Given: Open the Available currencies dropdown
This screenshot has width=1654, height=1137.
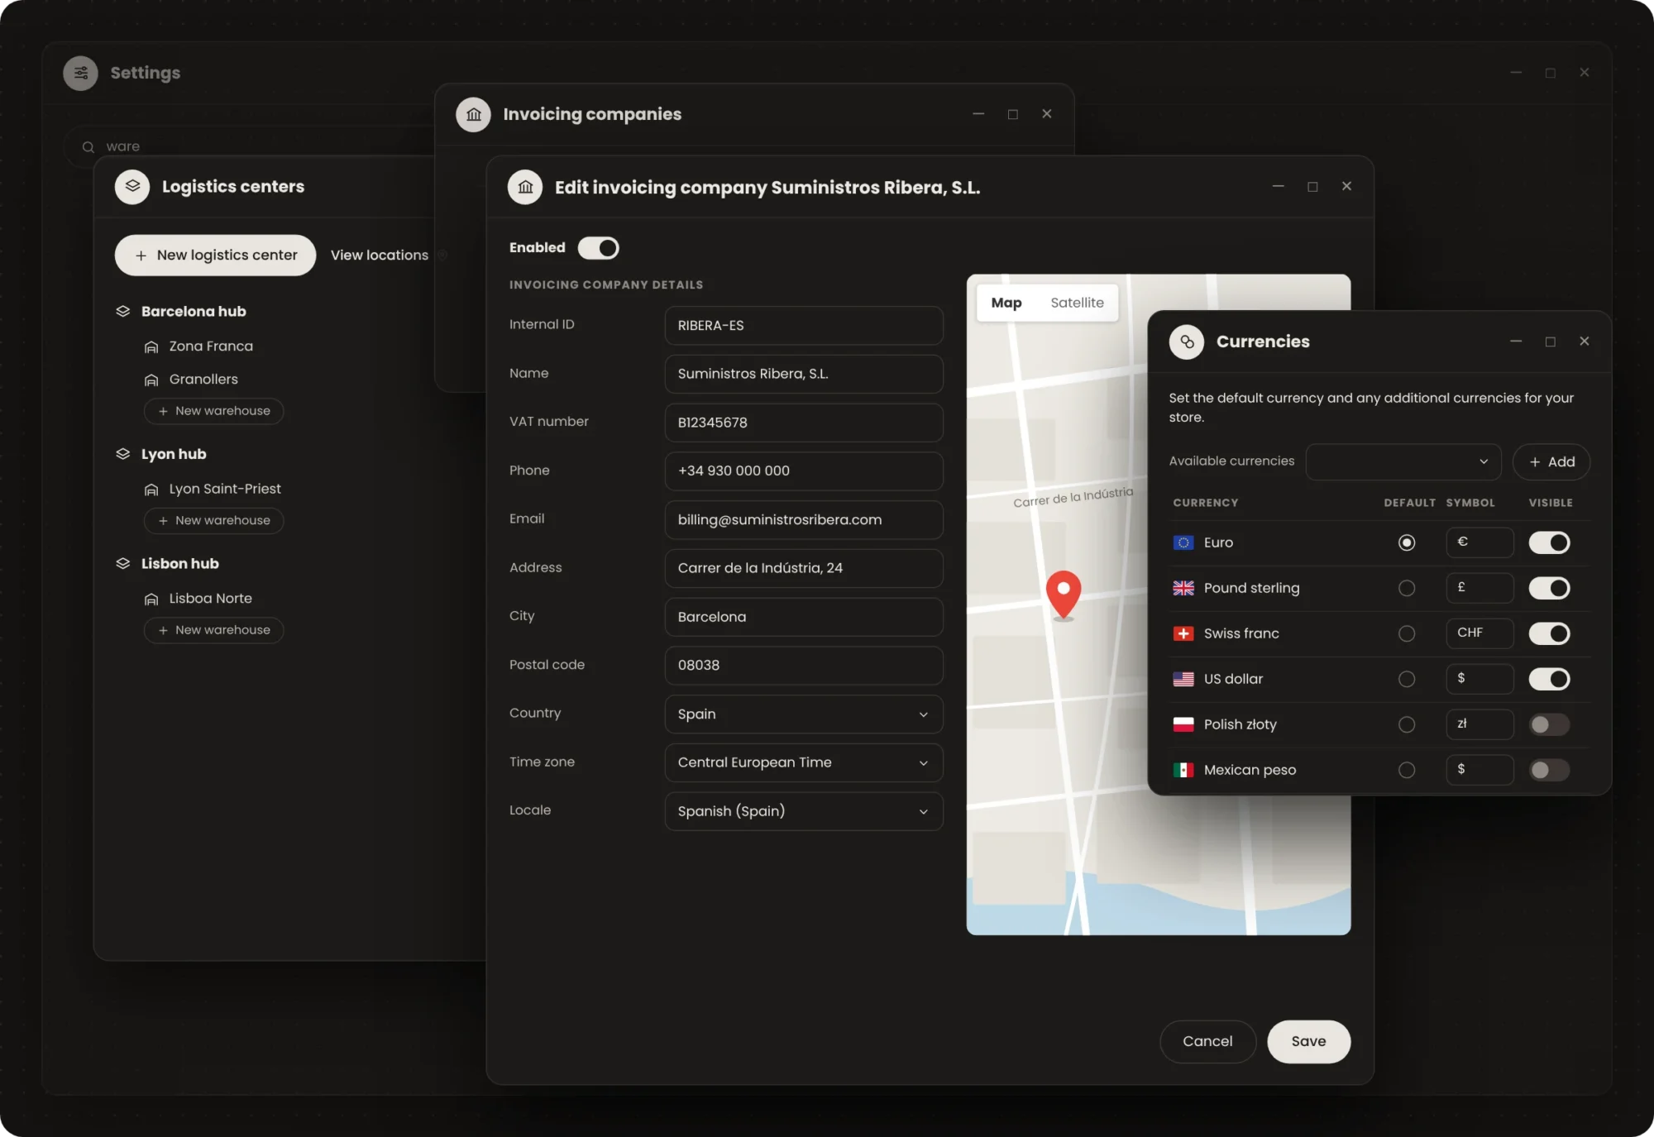Looking at the screenshot, I should coord(1403,461).
